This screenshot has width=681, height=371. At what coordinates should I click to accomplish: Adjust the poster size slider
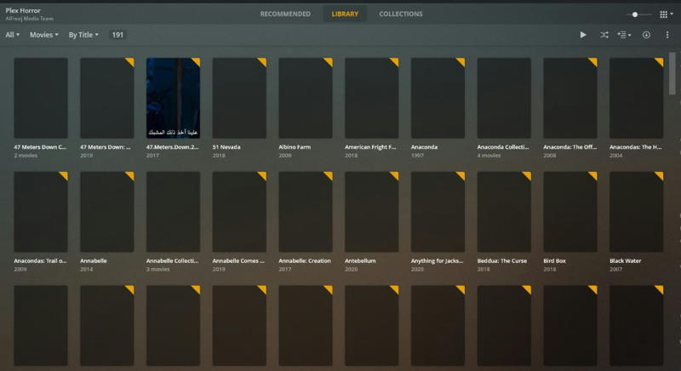click(x=636, y=14)
